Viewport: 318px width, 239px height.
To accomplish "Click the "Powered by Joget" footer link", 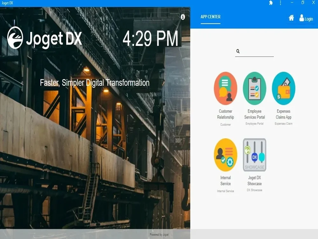I will pos(159,235).
